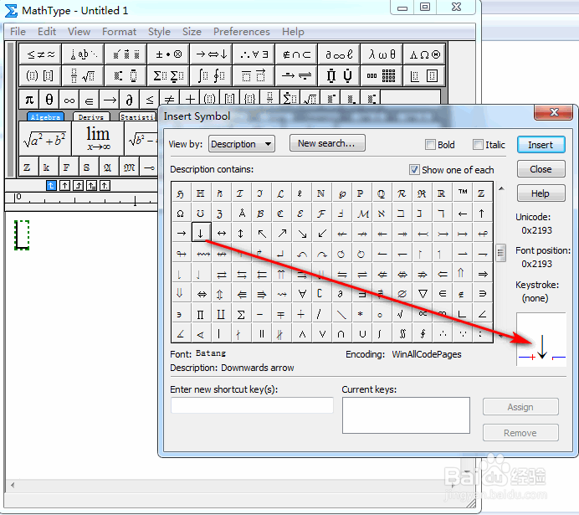Open the uppercase Greek palette (ΛΩ)
Image resolution: width=579 pixels, height=515 pixels.
point(424,54)
